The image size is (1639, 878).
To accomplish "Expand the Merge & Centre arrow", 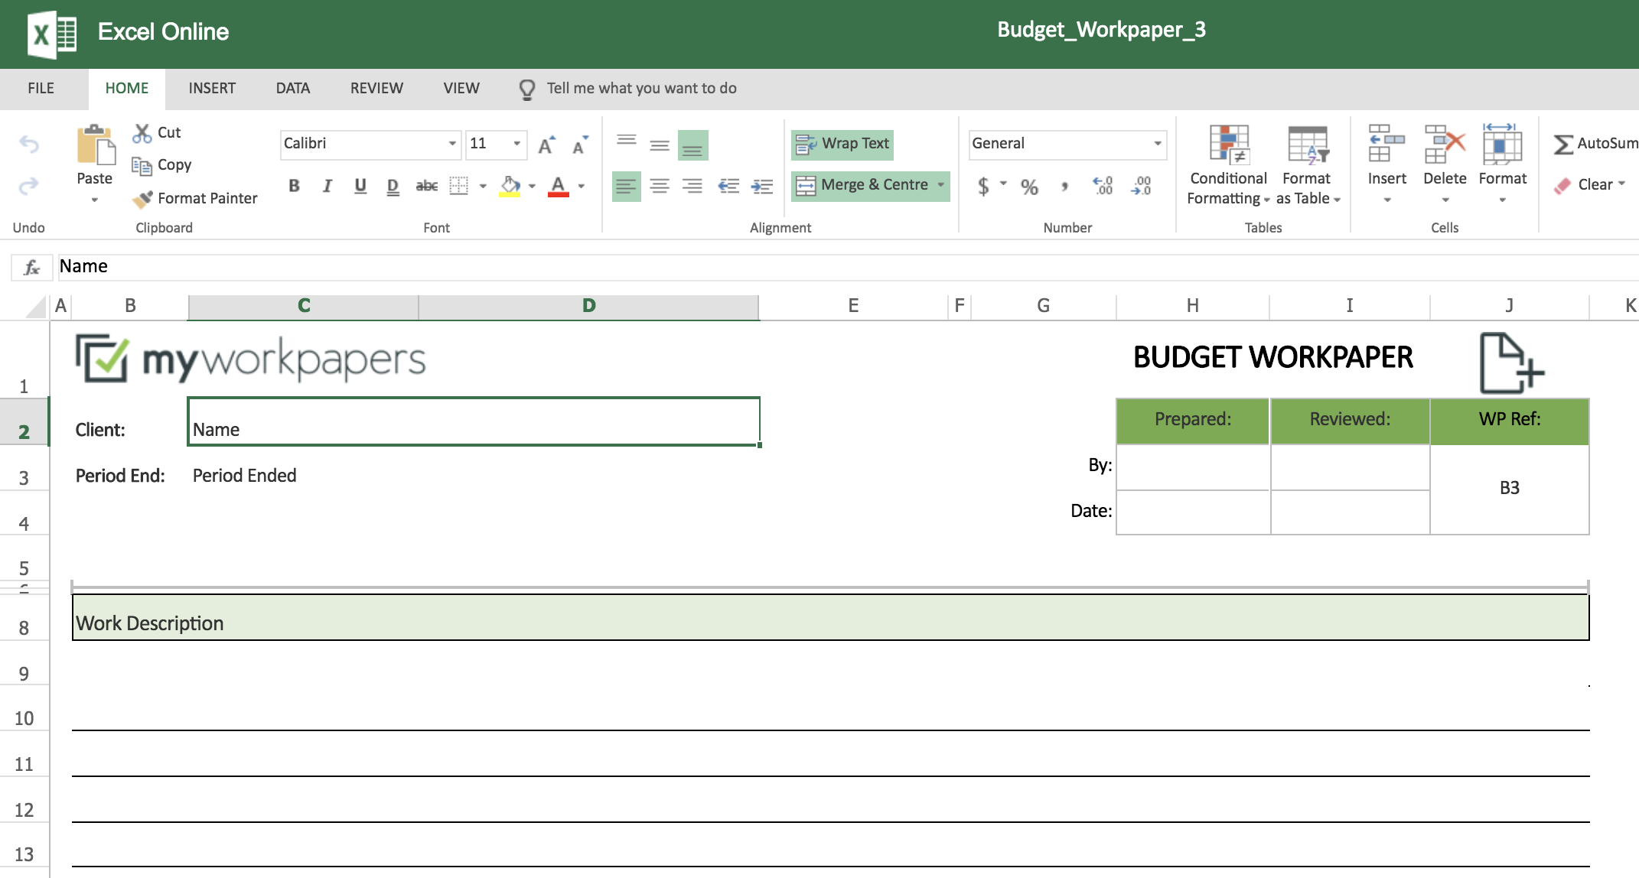I will pos(940,185).
